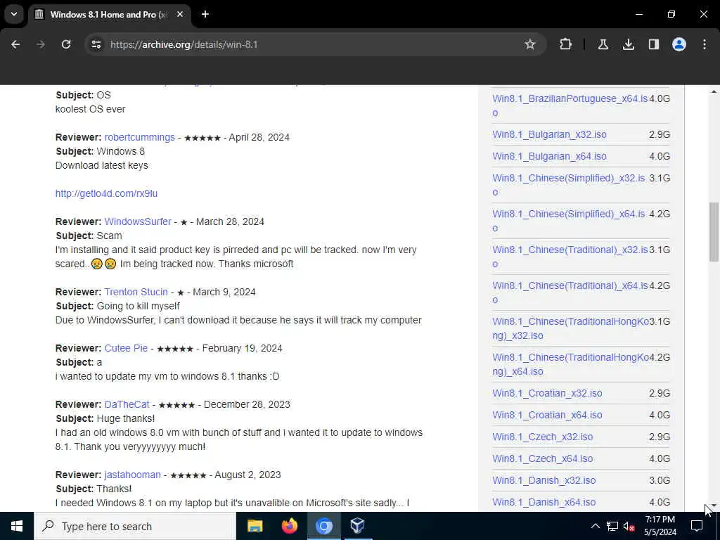Open the tab search dropdown arrow

pos(14,14)
